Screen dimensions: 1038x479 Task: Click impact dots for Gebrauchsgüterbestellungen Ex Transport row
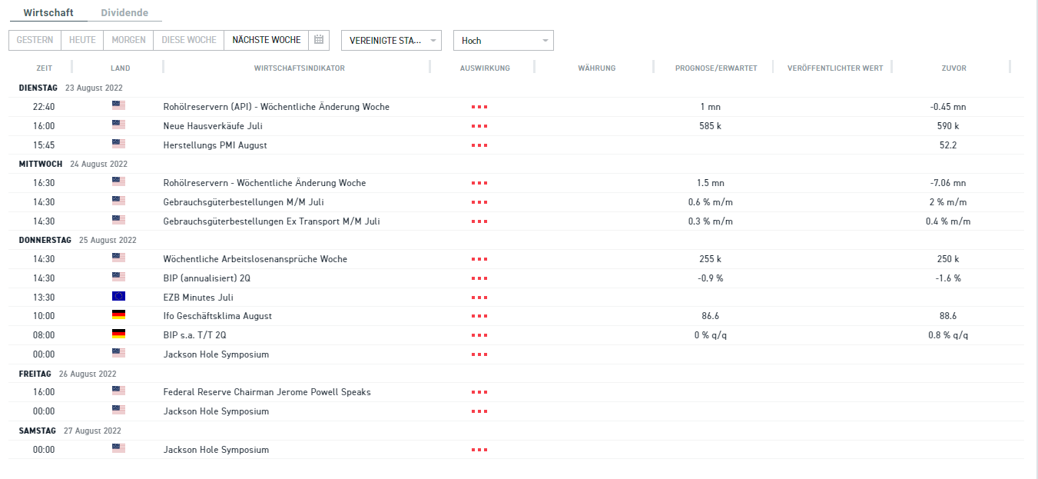tap(479, 221)
